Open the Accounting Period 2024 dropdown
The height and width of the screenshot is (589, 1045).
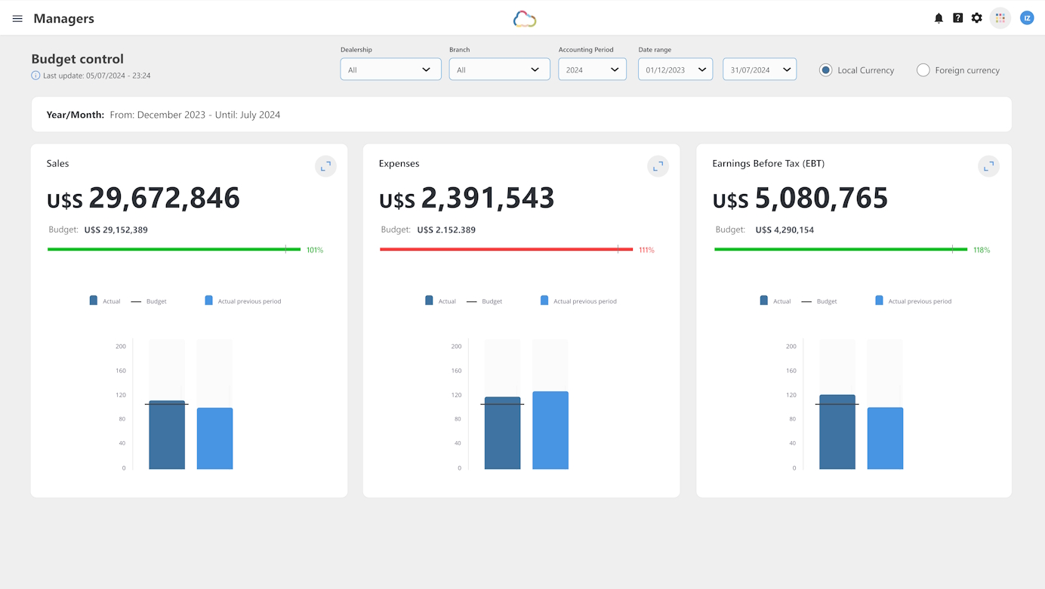592,69
